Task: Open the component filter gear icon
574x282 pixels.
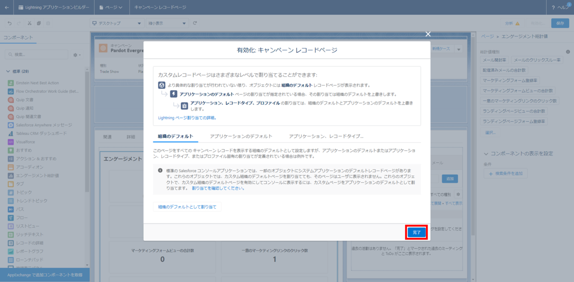Action: pos(76,55)
